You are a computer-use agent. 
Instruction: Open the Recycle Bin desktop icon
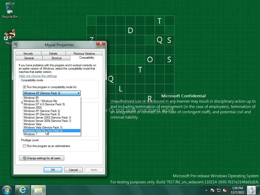pos(10,10)
